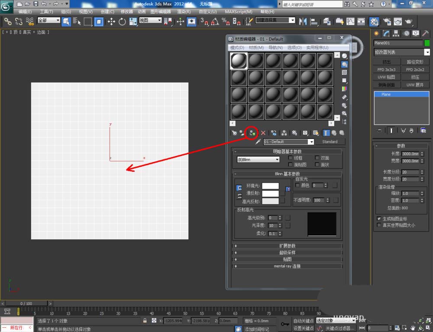Expand the mental ray 连接 rollout

(x=288, y=266)
